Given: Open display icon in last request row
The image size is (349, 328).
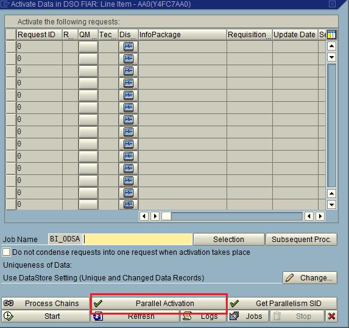Looking at the screenshot, I should [x=129, y=204].
